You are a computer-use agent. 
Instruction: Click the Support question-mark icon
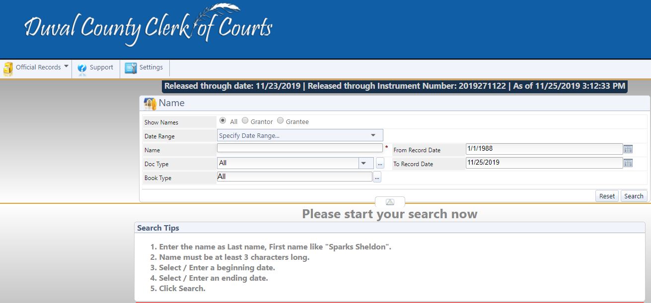[x=82, y=68]
